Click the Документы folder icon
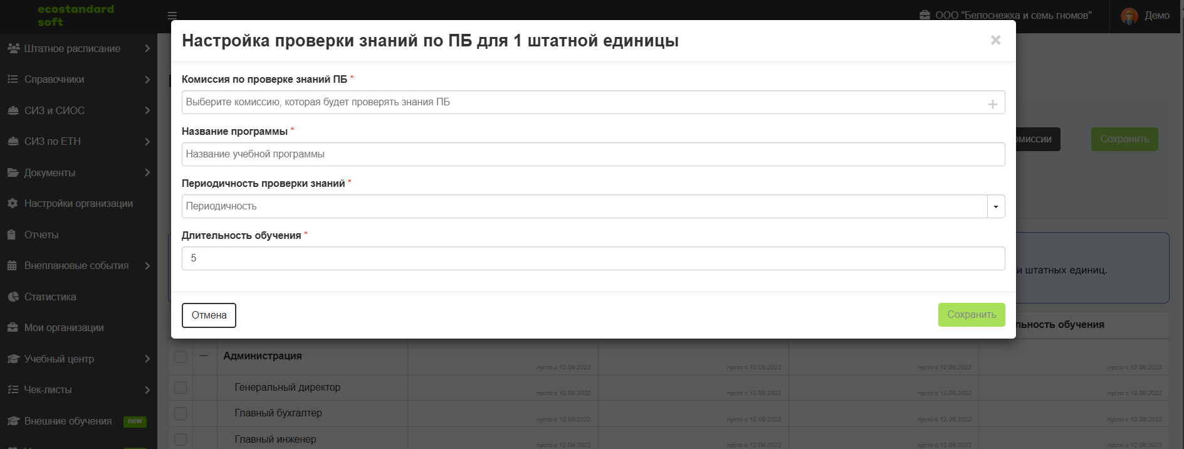This screenshot has width=1184, height=449. tap(13, 172)
